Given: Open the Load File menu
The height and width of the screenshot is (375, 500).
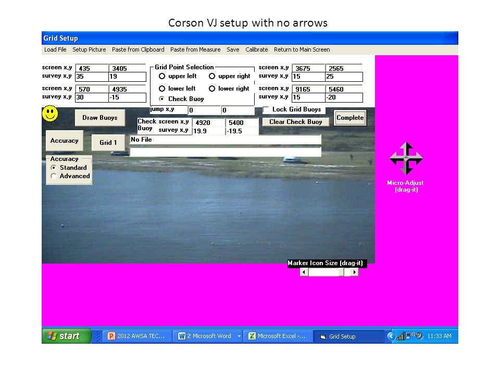Looking at the screenshot, I should click(x=55, y=49).
